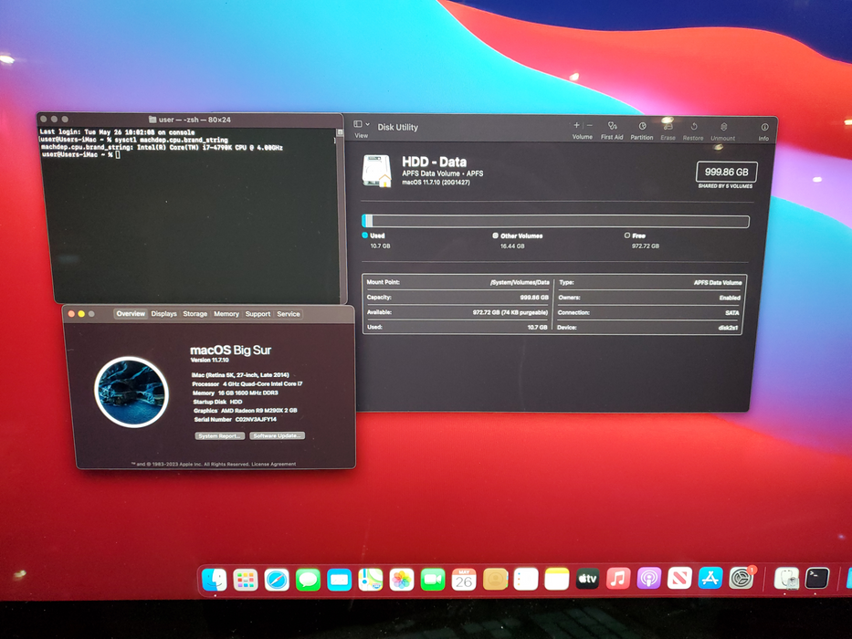Open Notes from the Dock
The image size is (852, 639).
pyautogui.click(x=556, y=580)
